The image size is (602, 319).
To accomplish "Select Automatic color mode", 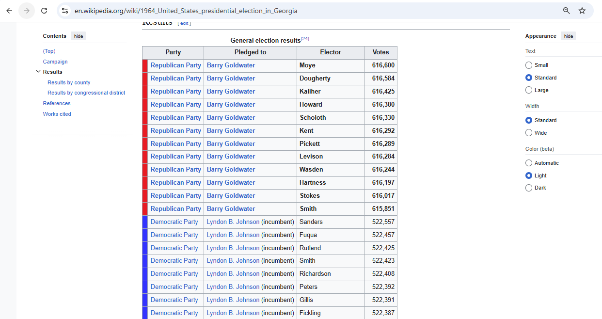I will pos(529,163).
